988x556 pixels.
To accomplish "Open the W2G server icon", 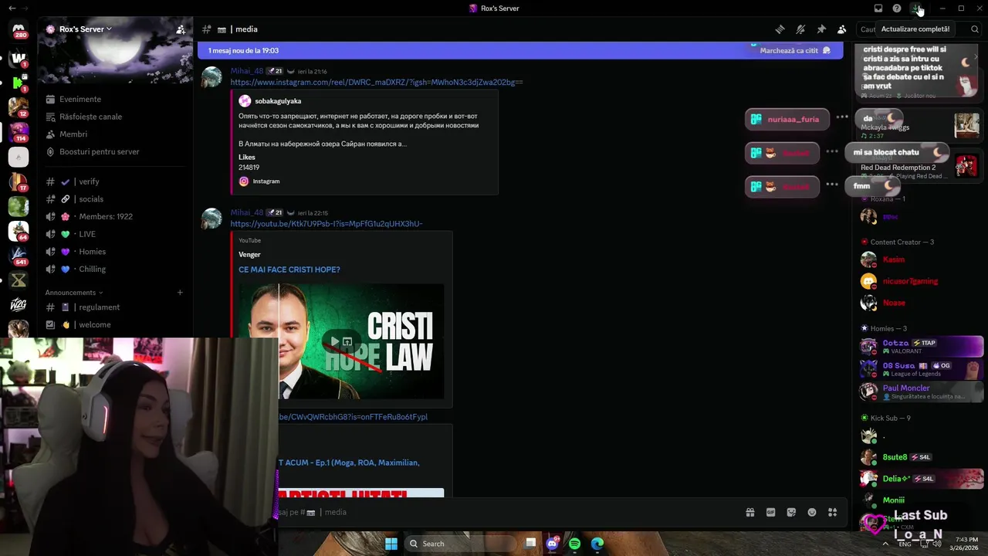I will (19, 305).
